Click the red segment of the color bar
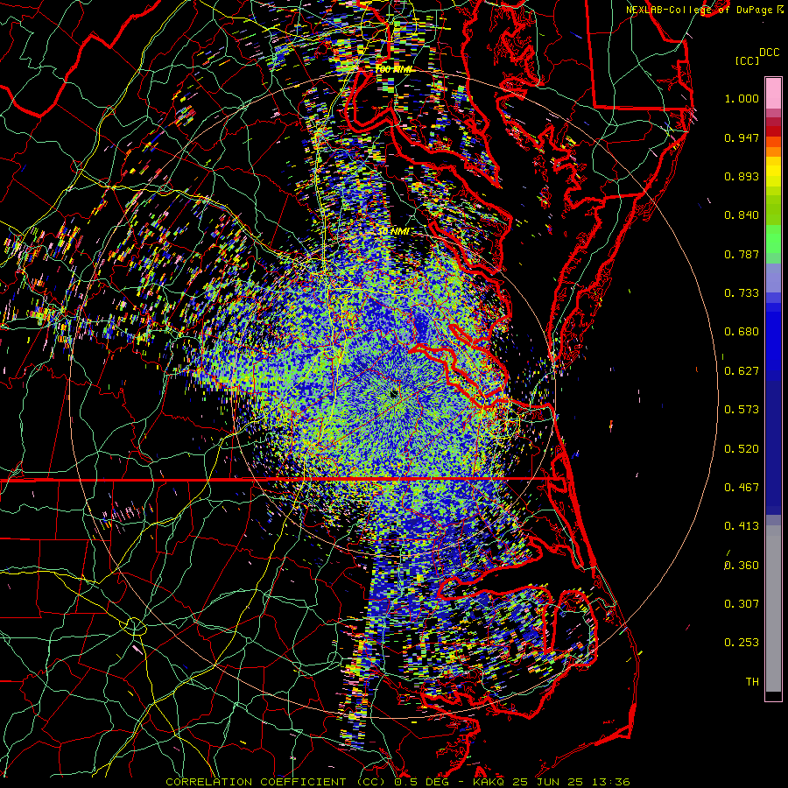The image size is (788, 788). point(773,130)
